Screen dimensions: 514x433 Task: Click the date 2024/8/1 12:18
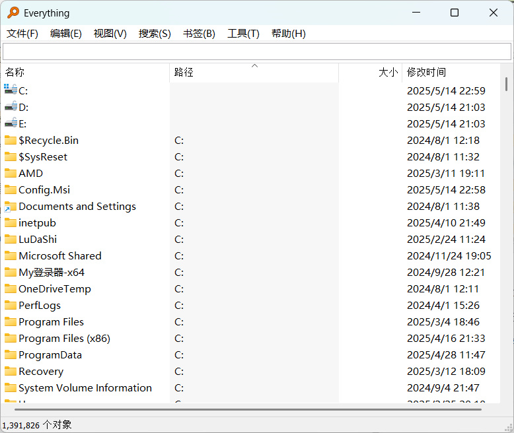pyautogui.click(x=443, y=140)
